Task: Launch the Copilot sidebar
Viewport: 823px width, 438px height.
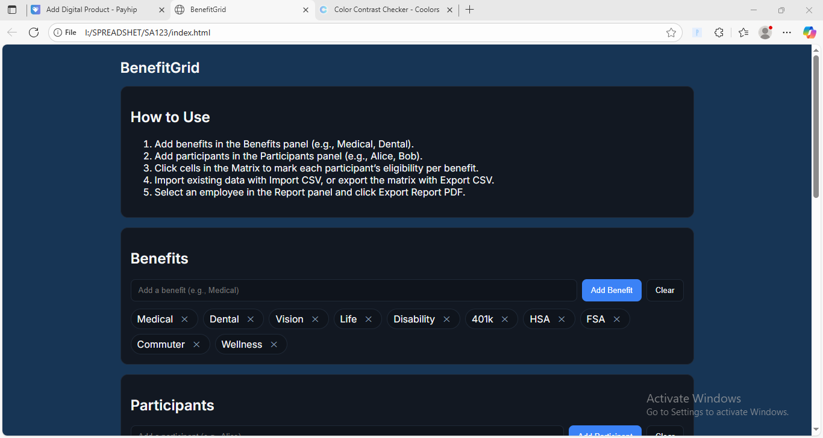Action: click(809, 32)
